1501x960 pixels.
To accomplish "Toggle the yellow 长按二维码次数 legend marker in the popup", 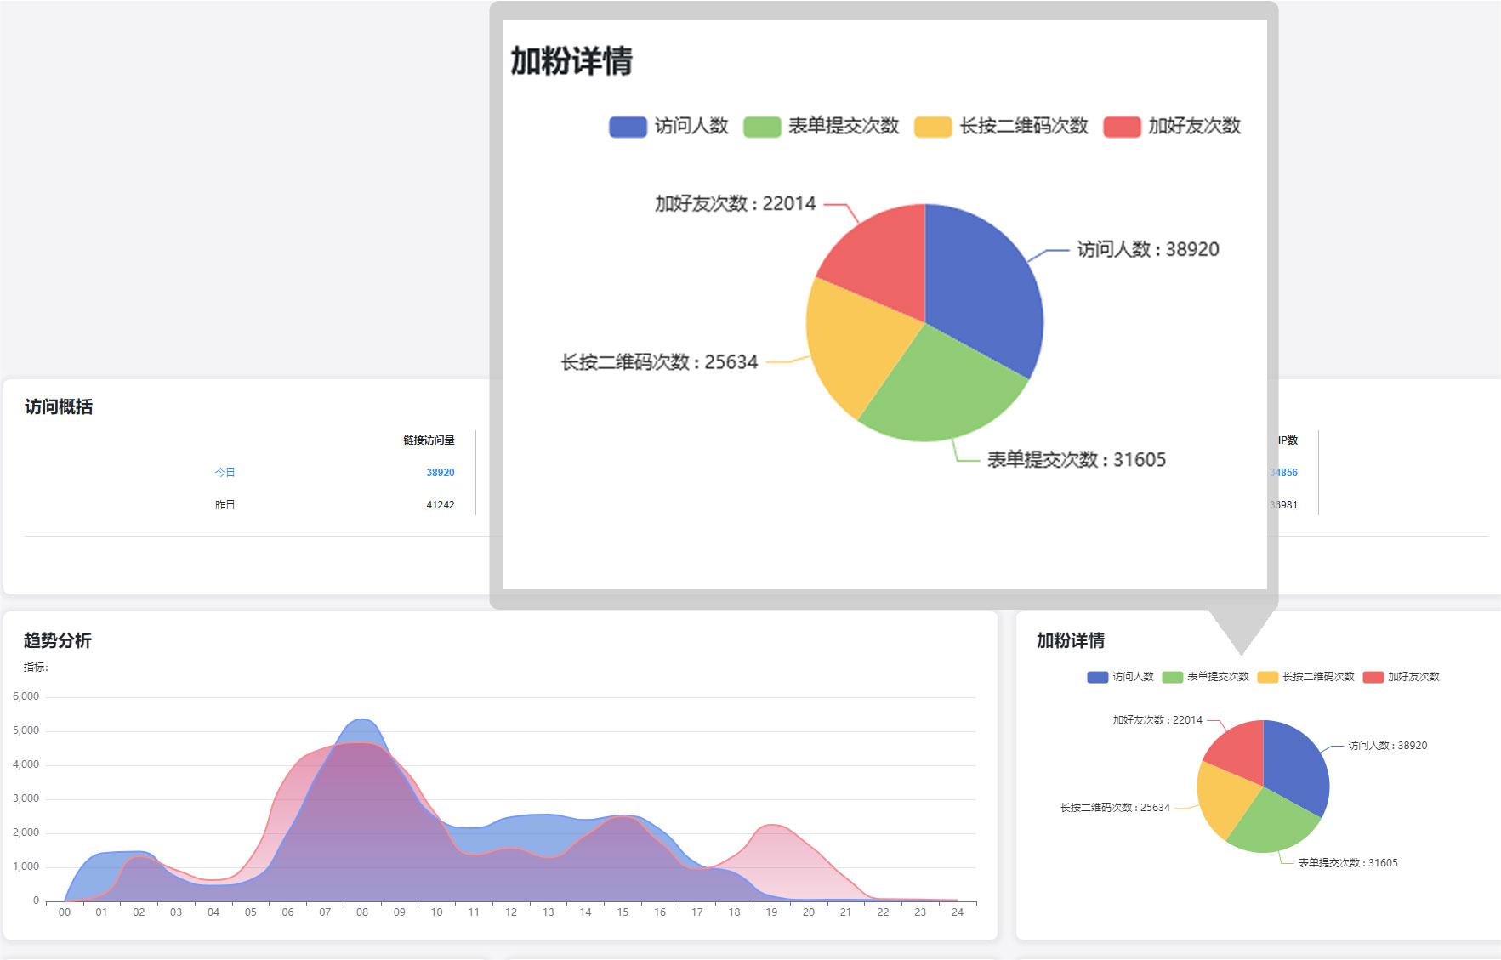I will click(x=933, y=126).
